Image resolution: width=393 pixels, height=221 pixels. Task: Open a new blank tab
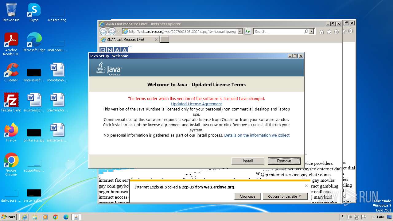(x=164, y=40)
